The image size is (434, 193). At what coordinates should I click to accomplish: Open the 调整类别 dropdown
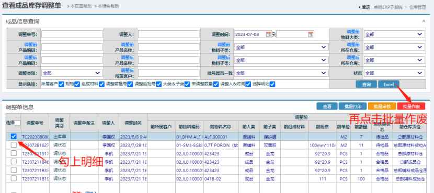[72, 73]
